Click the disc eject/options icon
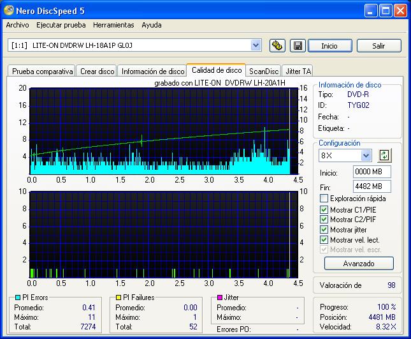 click(277, 45)
